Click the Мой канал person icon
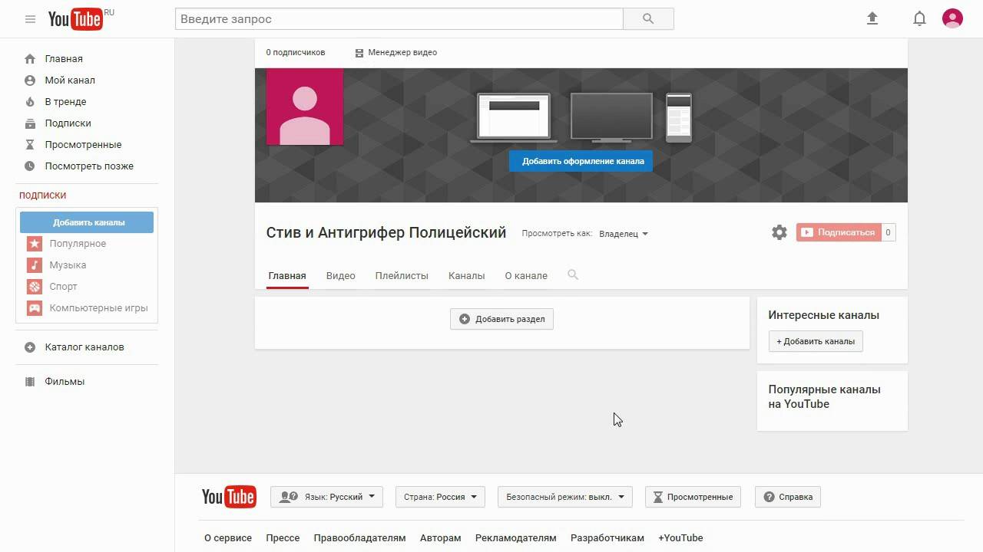 coord(30,80)
